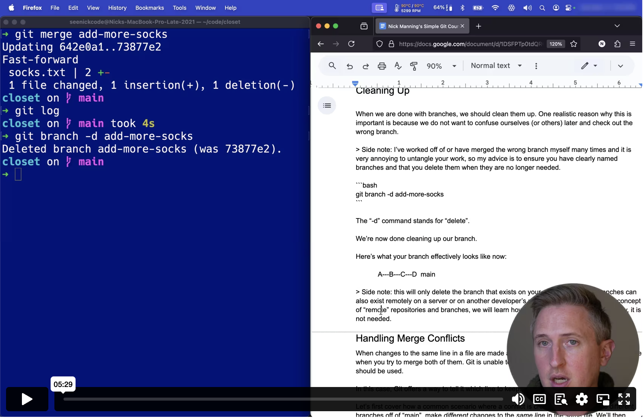Click the left indent marker on ruler
This screenshot has width=643, height=418.
pyautogui.click(x=355, y=84)
